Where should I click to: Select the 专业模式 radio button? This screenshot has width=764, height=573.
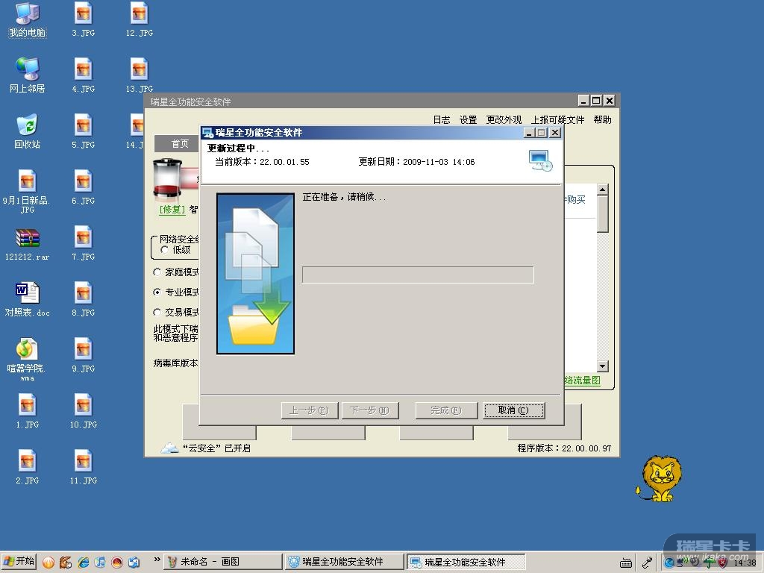click(x=157, y=292)
